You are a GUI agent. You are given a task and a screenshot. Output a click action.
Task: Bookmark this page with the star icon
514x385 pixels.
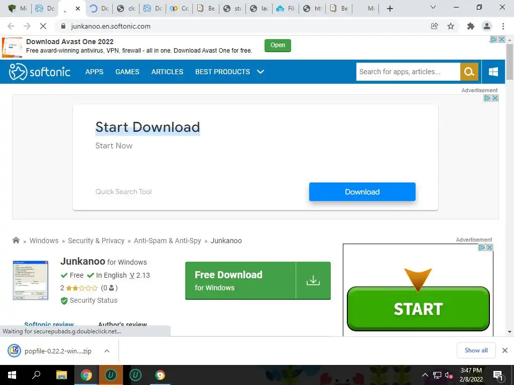pyautogui.click(x=451, y=26)
